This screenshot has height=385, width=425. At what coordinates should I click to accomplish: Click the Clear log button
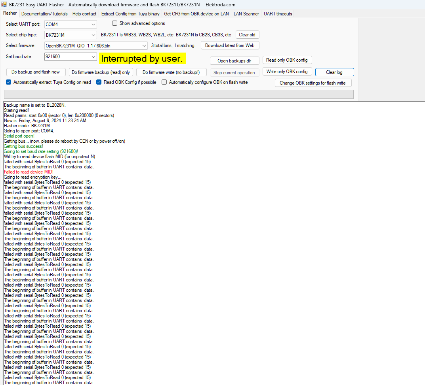coord(334,72)
